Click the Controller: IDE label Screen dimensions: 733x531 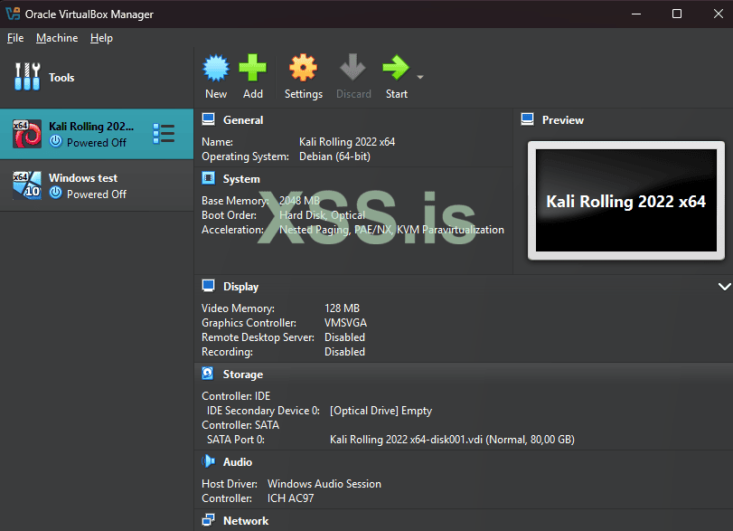(x=236, y=396)
